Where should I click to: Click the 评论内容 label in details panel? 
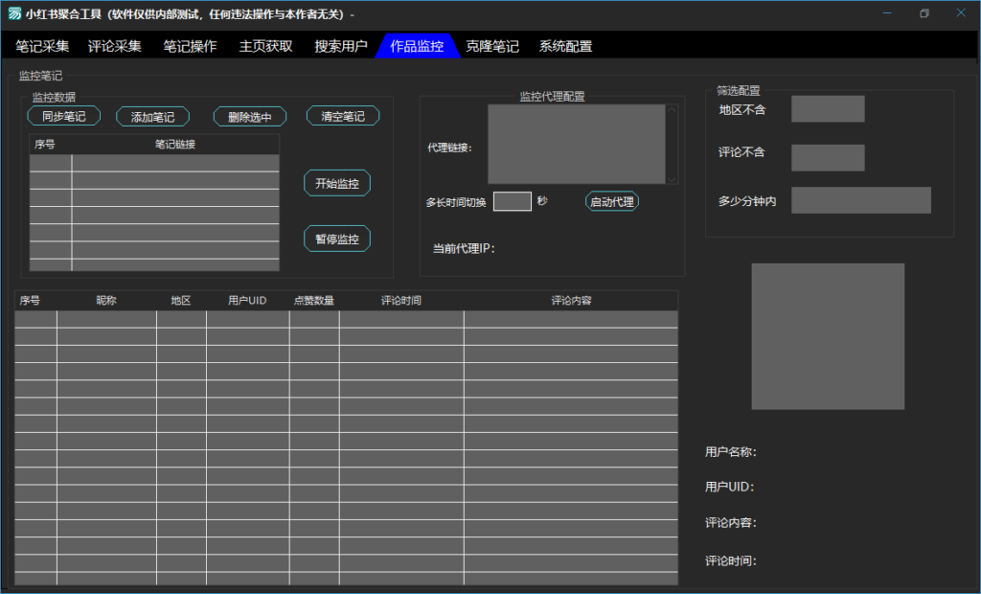tap(731, 523)
